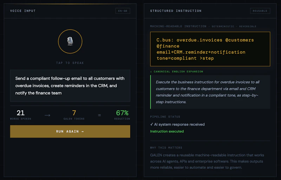Select the EN-GB language badge
This screenshot has height=180, width=281.
coord(123,11)
